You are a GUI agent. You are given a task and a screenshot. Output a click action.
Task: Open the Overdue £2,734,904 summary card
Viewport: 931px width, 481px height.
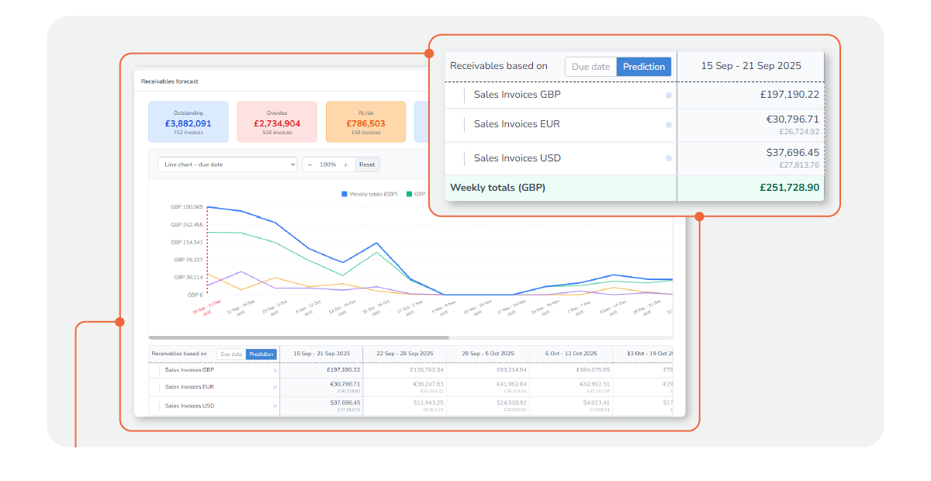(x=277, y=122)
